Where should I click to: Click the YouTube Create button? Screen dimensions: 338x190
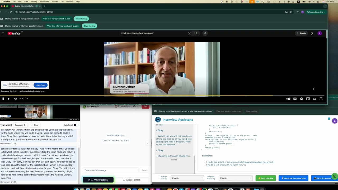coord(301,33)
